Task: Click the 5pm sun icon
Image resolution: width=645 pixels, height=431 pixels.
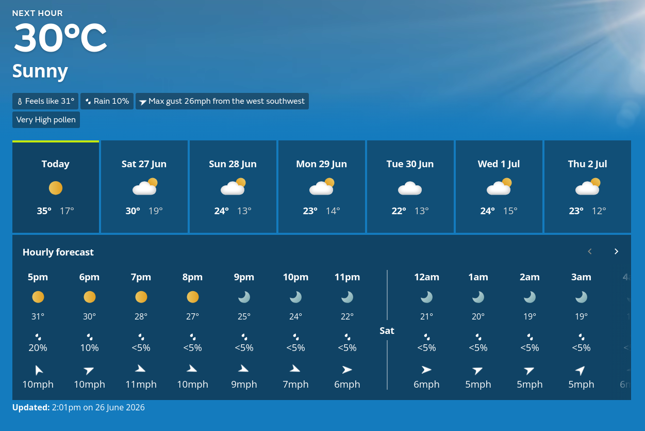Action: [38, 297]
